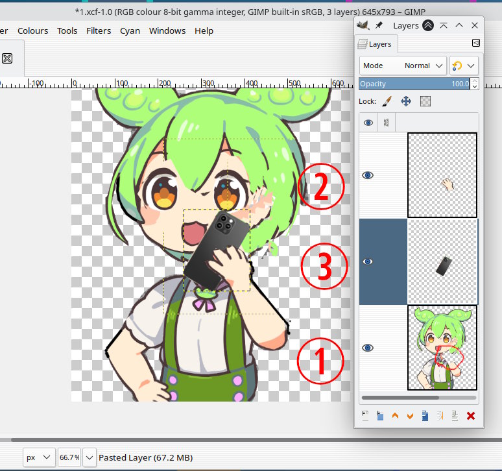Open the px unit dropdown in status bar
The image size is (502, 471).
point(38,457)
